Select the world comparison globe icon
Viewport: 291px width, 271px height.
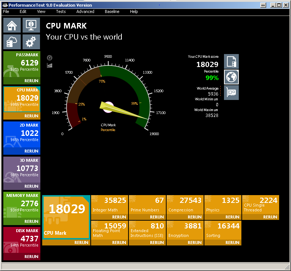[231, 77]
